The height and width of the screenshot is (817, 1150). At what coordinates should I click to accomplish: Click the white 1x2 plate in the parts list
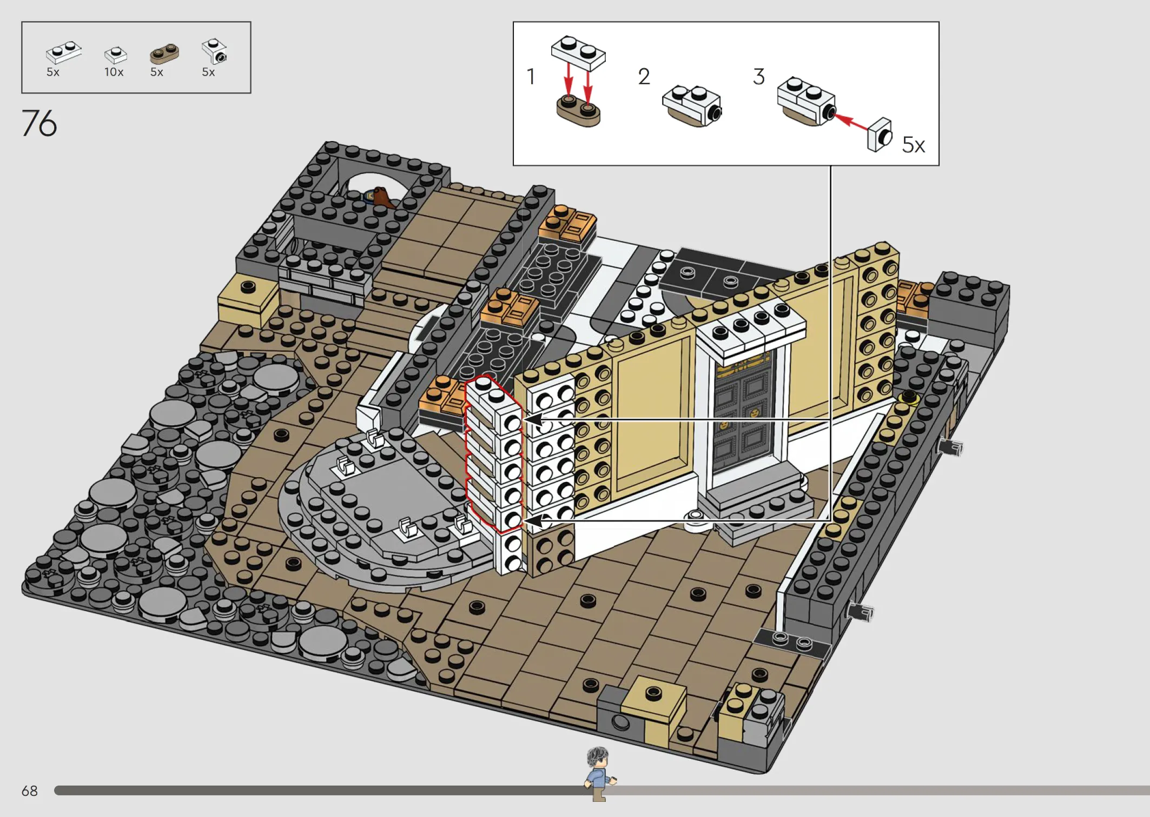tap(64, 52)
